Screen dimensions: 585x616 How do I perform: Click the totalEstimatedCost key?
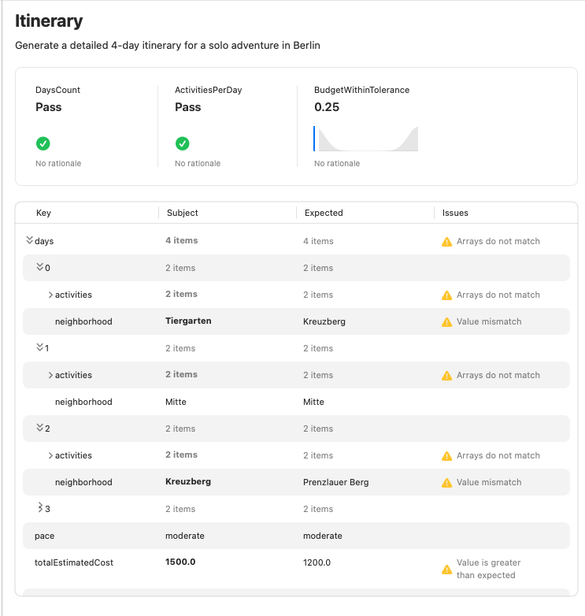74,562
